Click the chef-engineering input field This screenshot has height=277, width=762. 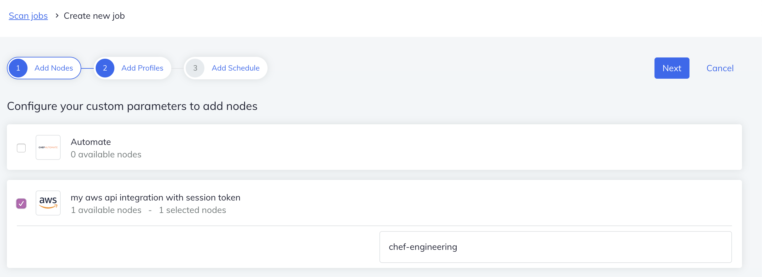pos(555,247)
